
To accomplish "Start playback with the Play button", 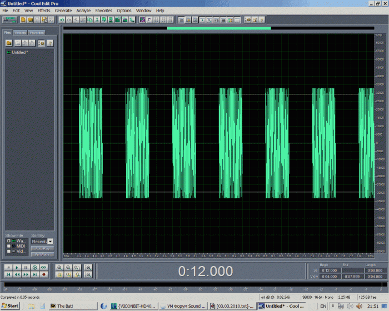I will point(17,267).
